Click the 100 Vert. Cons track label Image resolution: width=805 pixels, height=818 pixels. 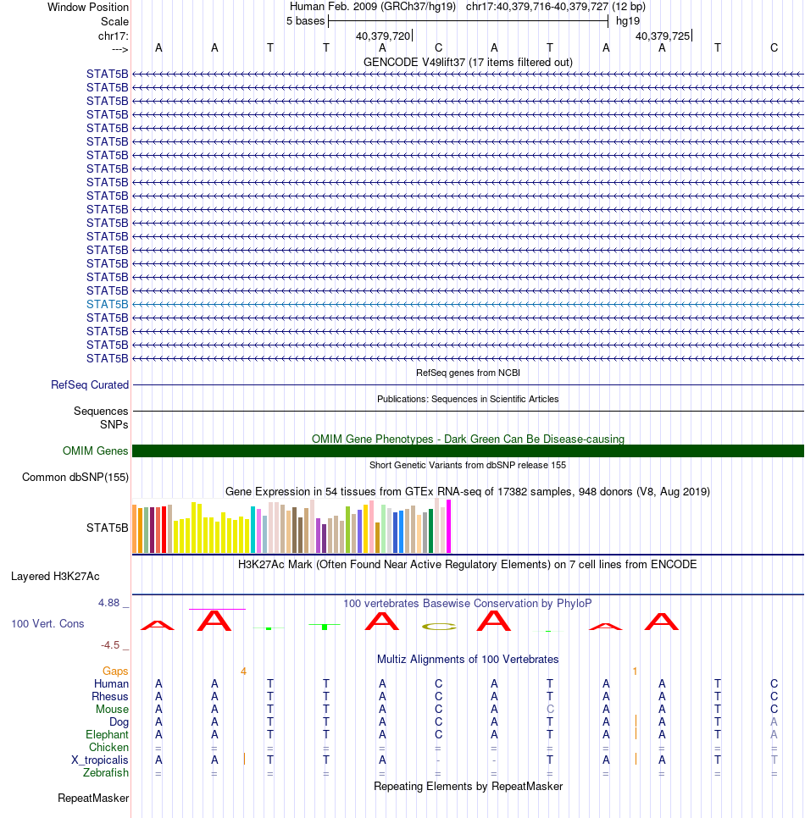(x=47, y=624)
